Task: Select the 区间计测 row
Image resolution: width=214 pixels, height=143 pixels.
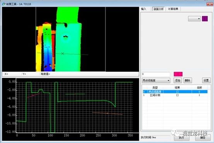Action: (175, 95)
